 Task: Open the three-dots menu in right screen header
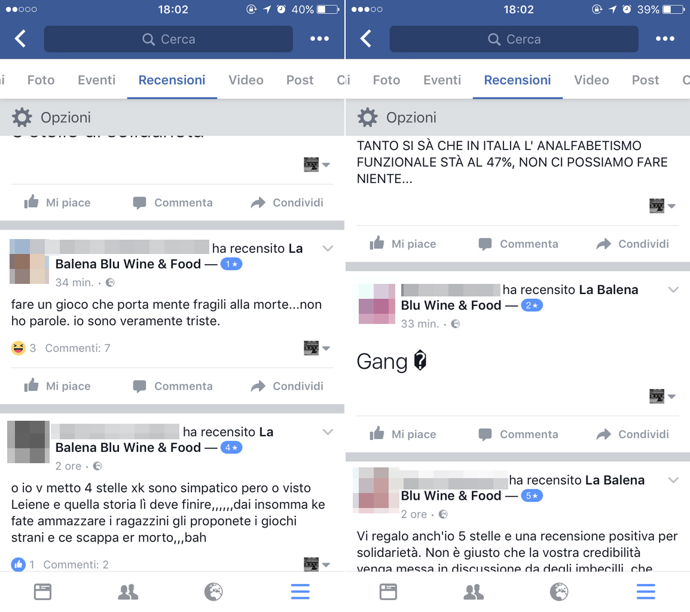click(x=664, y=39)
